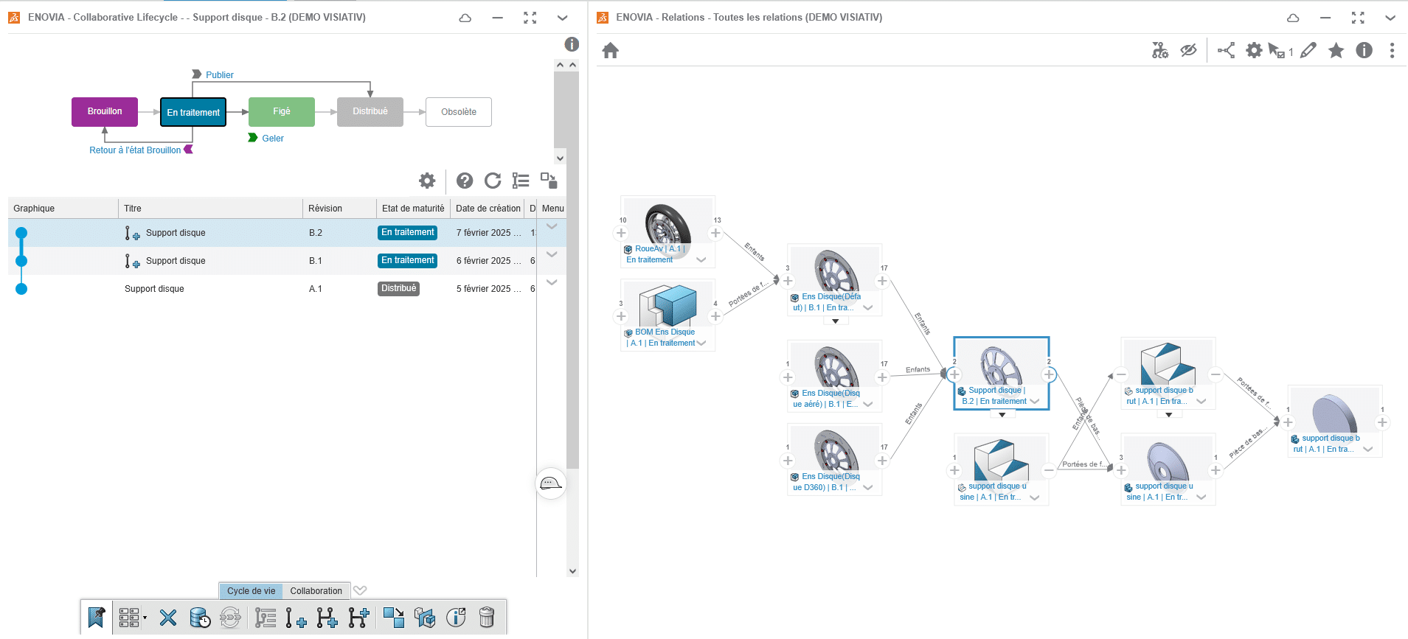Click the graph layout branch icon in Relations toolbar
Screen dimensions: 1408x639
pos(1226,50)
